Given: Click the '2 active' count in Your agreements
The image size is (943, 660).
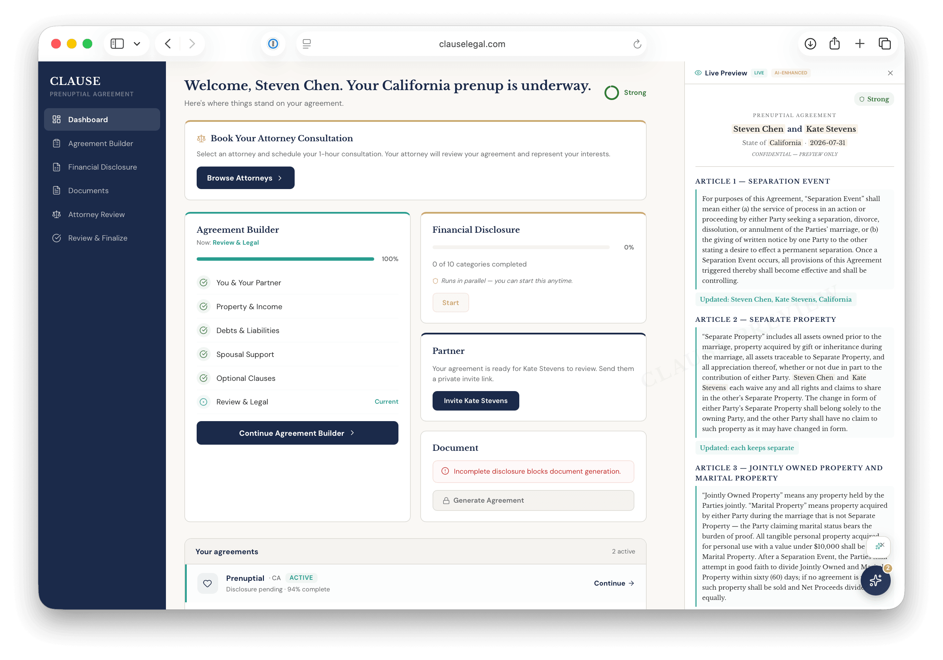Looking at the screenshot, I should (623, 551).
